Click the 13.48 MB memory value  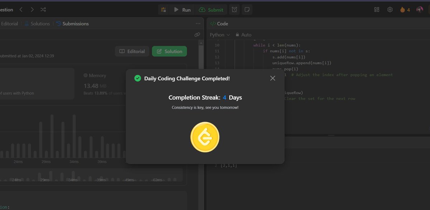point(96,86)
